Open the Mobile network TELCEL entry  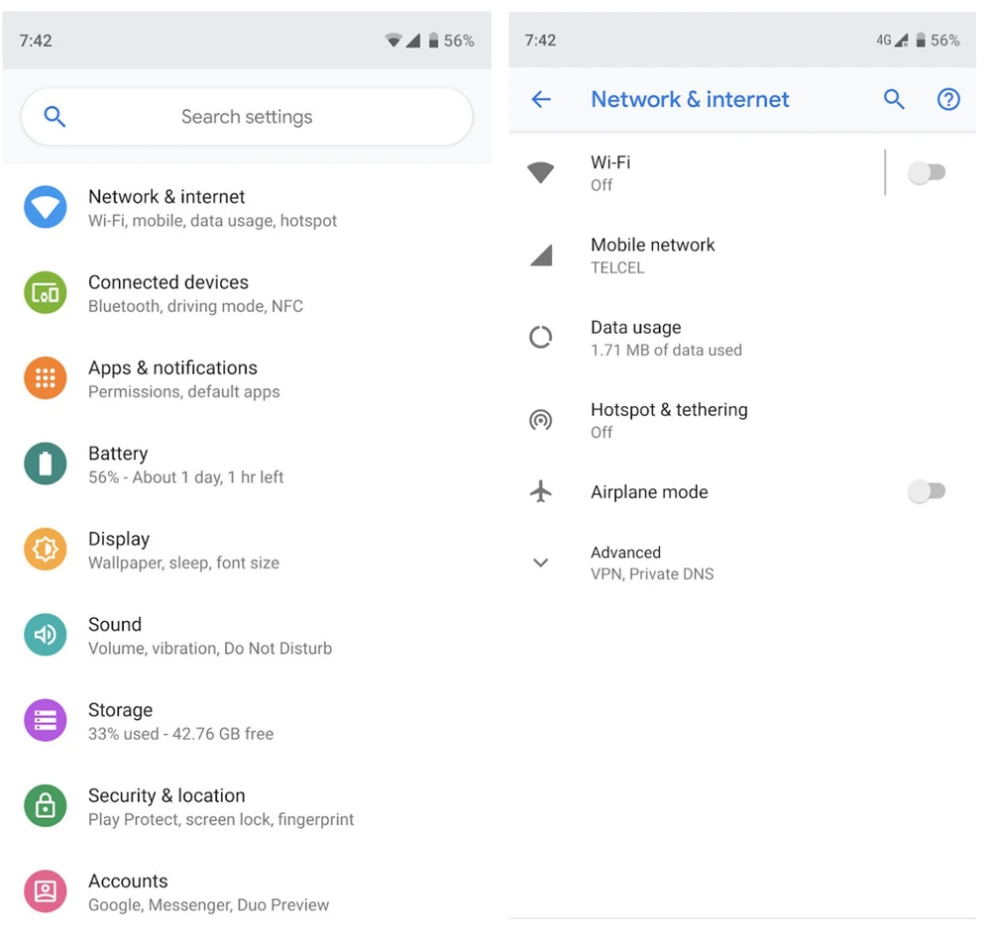652,256
